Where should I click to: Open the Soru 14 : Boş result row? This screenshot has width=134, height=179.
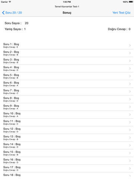point(68,145)
